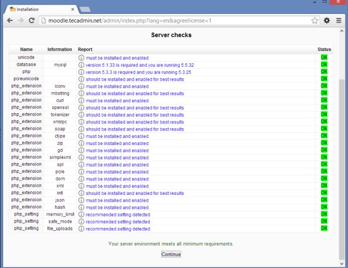Click the browser forward arrow
This screenshot has width=348, height=268.
pyautogui.click(x=21, y=20)
